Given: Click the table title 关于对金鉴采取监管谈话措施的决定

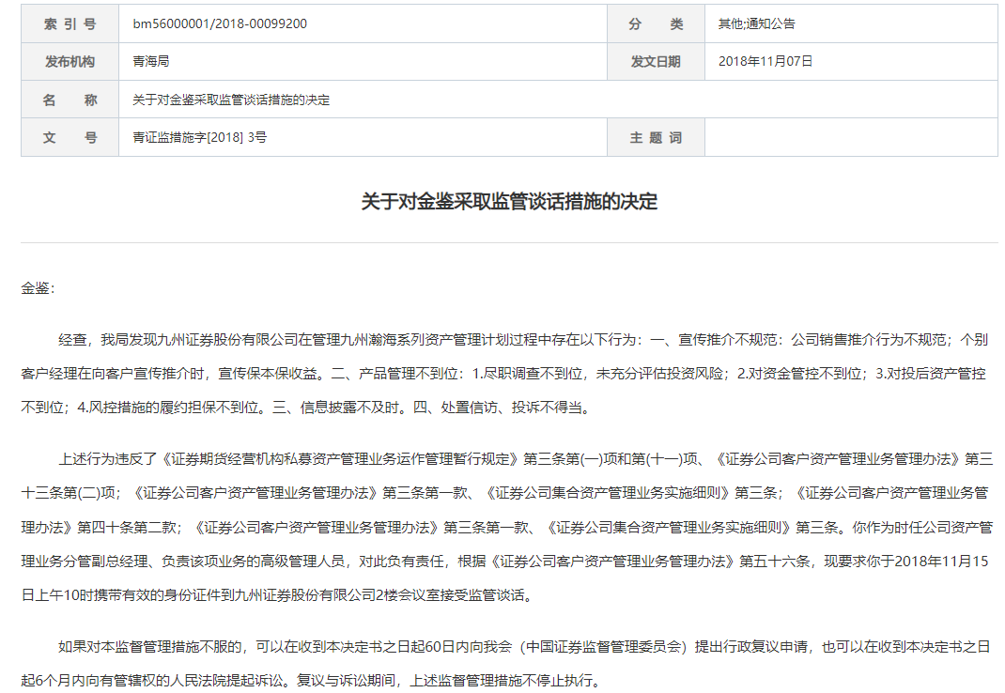Looking at the screenshot, I should tap(231, 100).
